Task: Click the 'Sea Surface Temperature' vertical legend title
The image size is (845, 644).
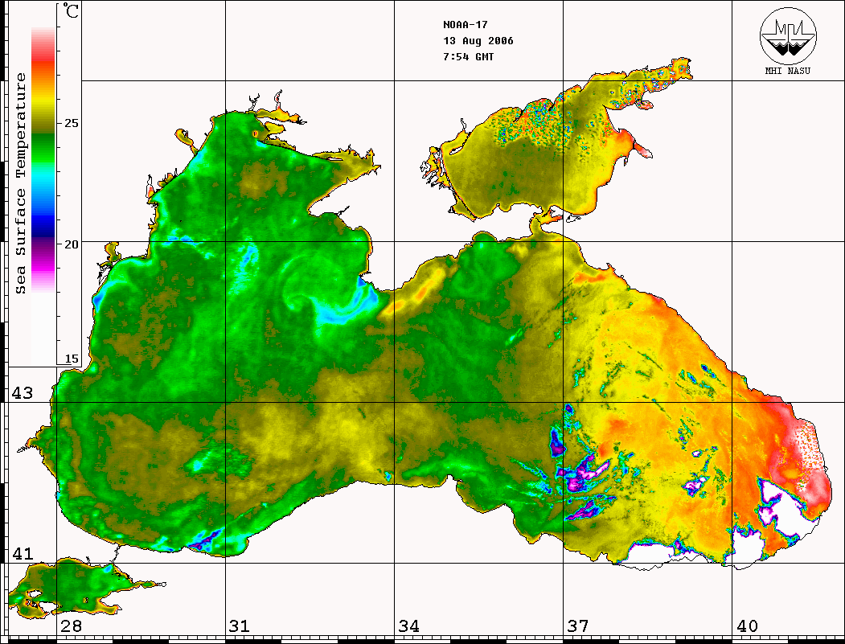Action: 20,183
